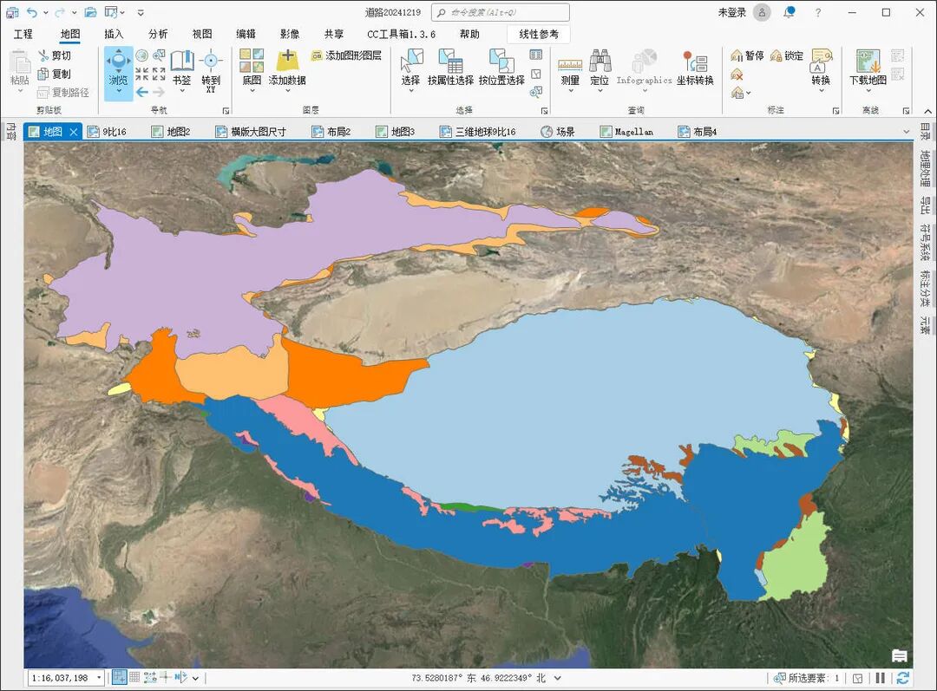This screenshot has height=691, width=937.
Task: Switch to the 9比16 view tab
Action: coord(107,132)
